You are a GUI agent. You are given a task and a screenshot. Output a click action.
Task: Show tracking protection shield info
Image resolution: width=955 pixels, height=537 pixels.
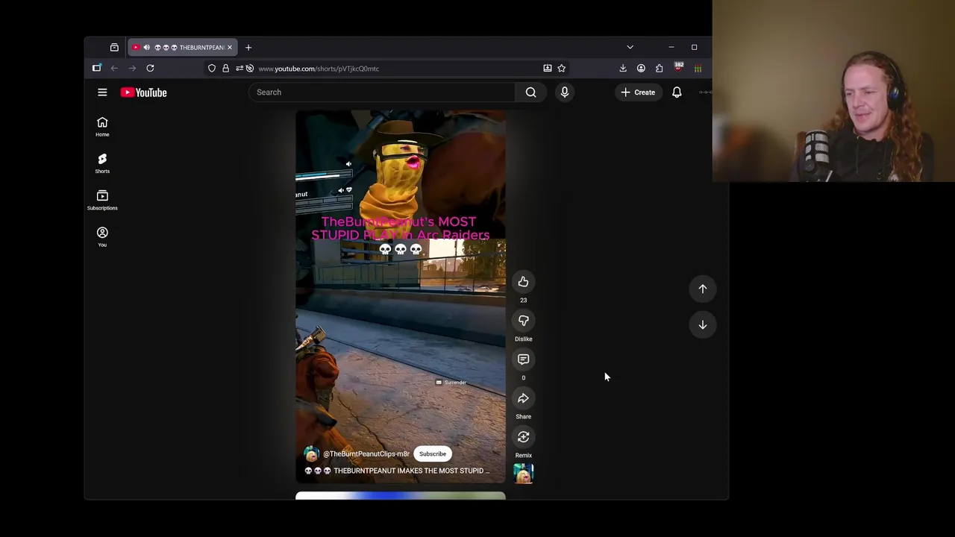(212, 69)
